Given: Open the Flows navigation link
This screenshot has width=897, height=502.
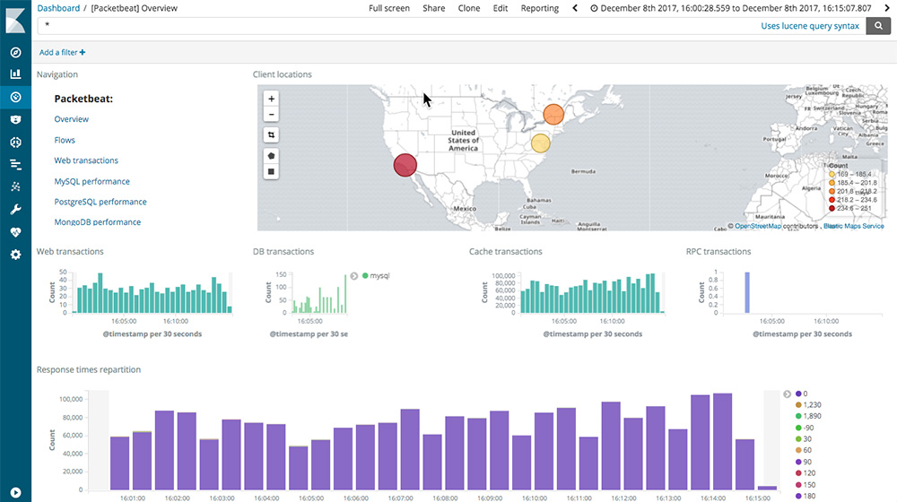Looking at the screenshot, I should pos(65,140).
